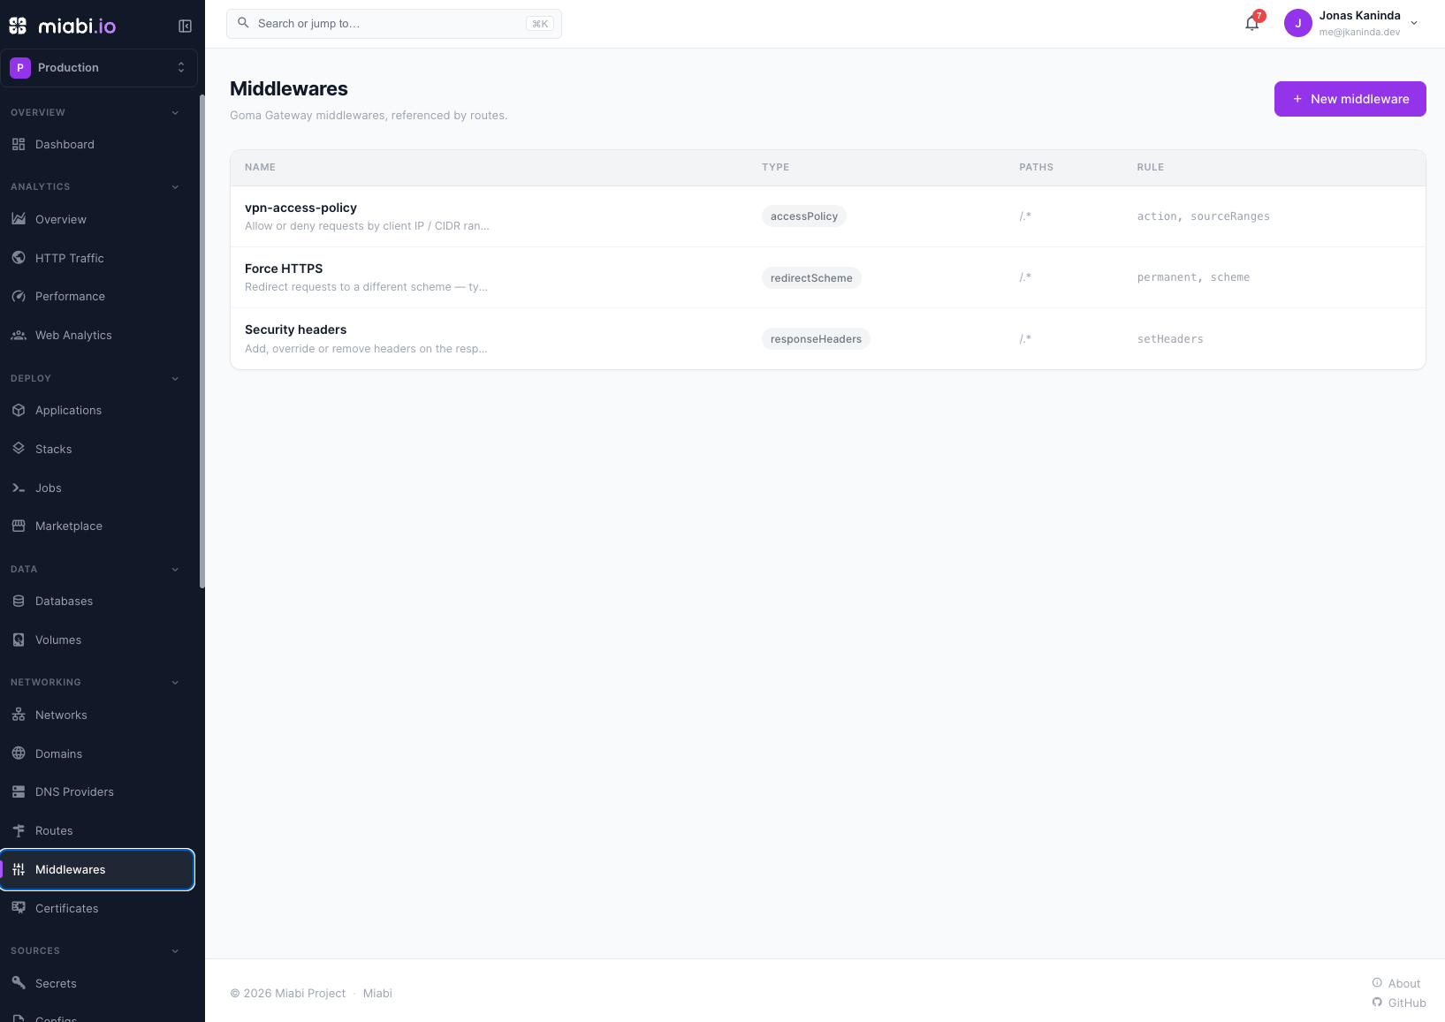Image resolution: width=1445 pixels, height=1022 pixels.
Task: Select Middlewares in the sidebar
Action: click(x=97, y=869)
